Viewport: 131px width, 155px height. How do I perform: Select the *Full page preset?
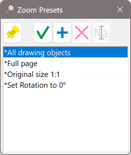pos(65,64)
